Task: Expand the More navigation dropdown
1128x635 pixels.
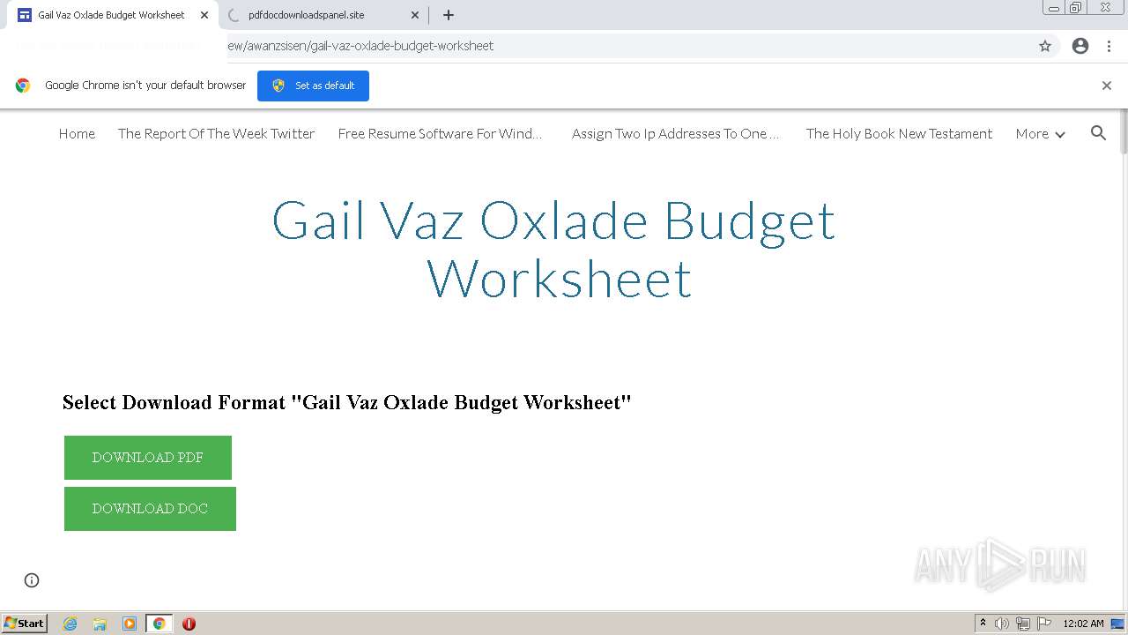Action: [1040, 134]
